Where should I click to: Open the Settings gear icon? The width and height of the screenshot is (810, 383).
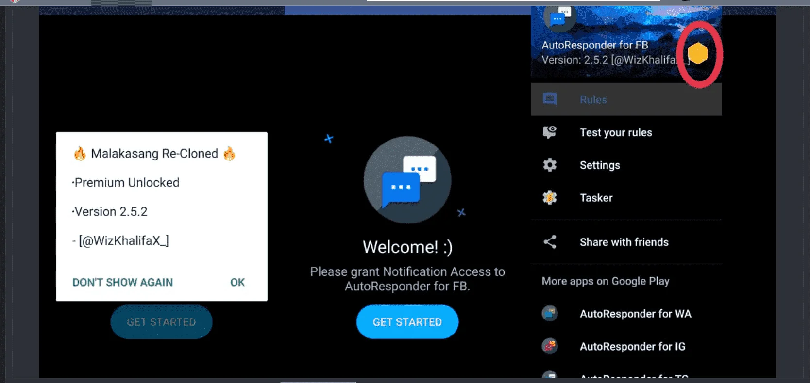550,165
